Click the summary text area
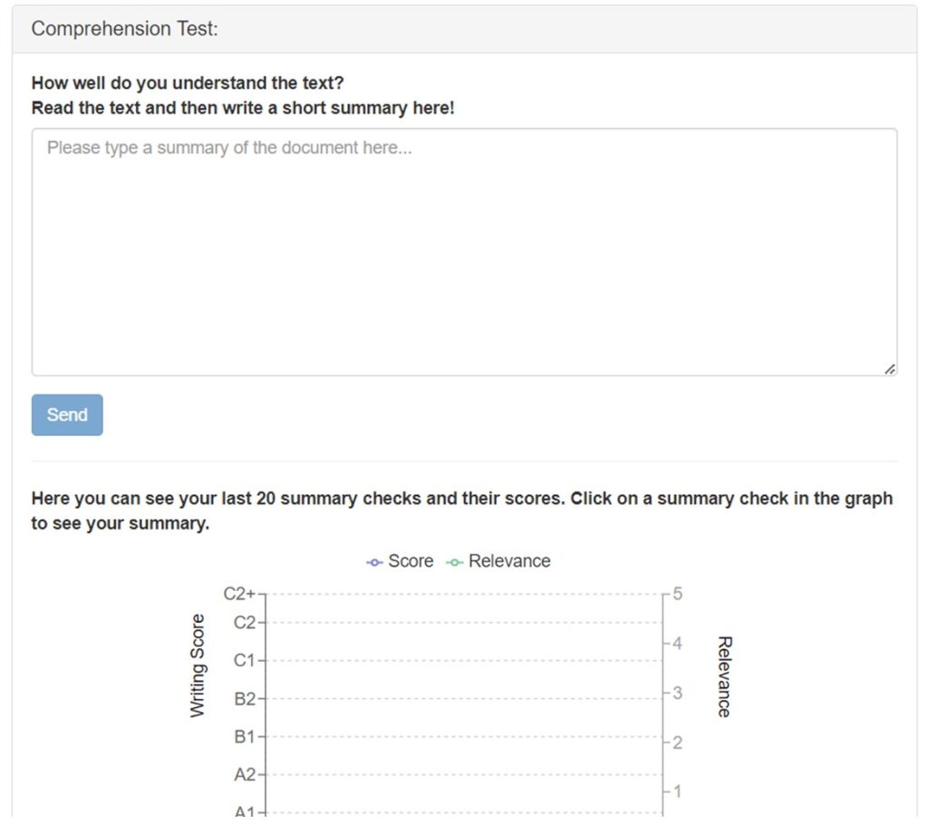Image resolution: width=928 pixels, height=835 pixels. coord(464,252)
